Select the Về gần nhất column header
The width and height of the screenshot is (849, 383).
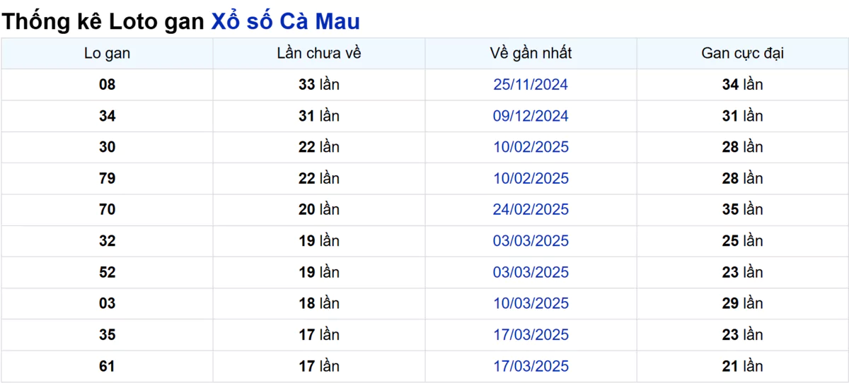click(531, 53)
